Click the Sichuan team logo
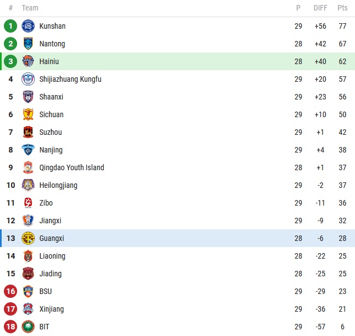This screenshot has width=355, height=336. (x=28, y=114)
